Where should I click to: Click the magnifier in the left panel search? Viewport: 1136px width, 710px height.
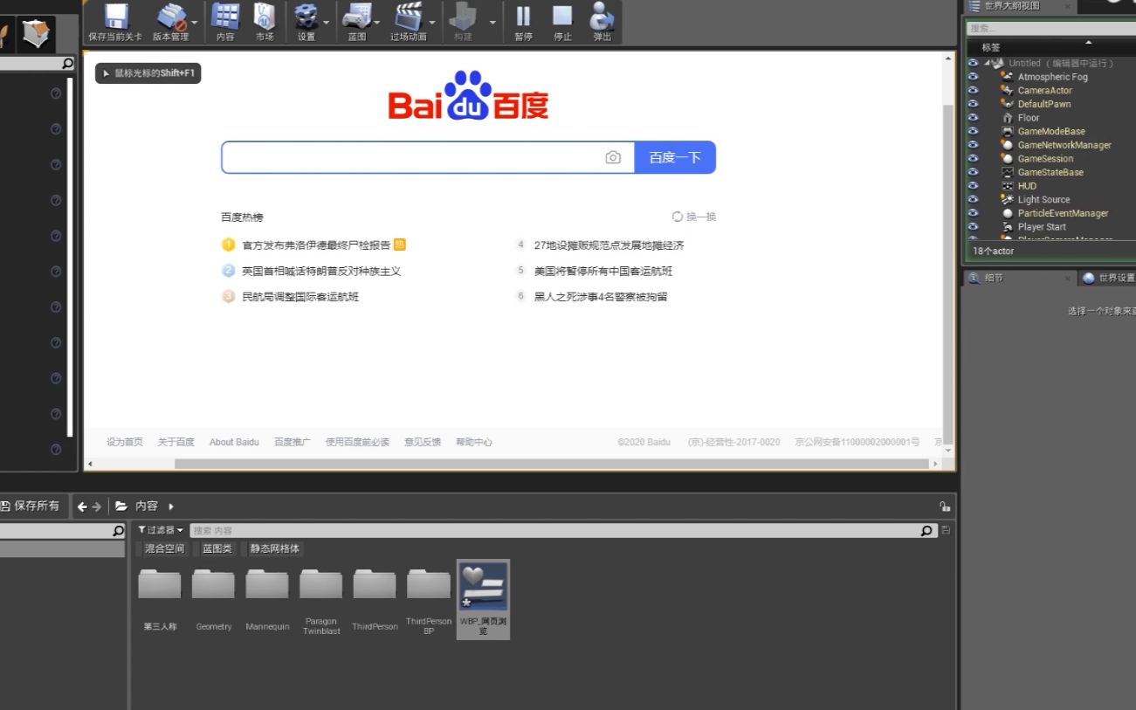coord(67,64)
